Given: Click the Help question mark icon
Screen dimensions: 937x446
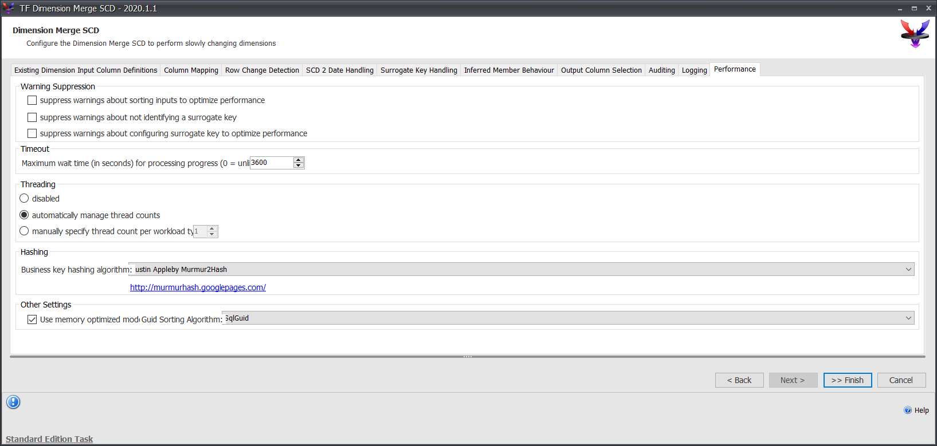Looking at the screenshot, I should click(x=908, y=410).
